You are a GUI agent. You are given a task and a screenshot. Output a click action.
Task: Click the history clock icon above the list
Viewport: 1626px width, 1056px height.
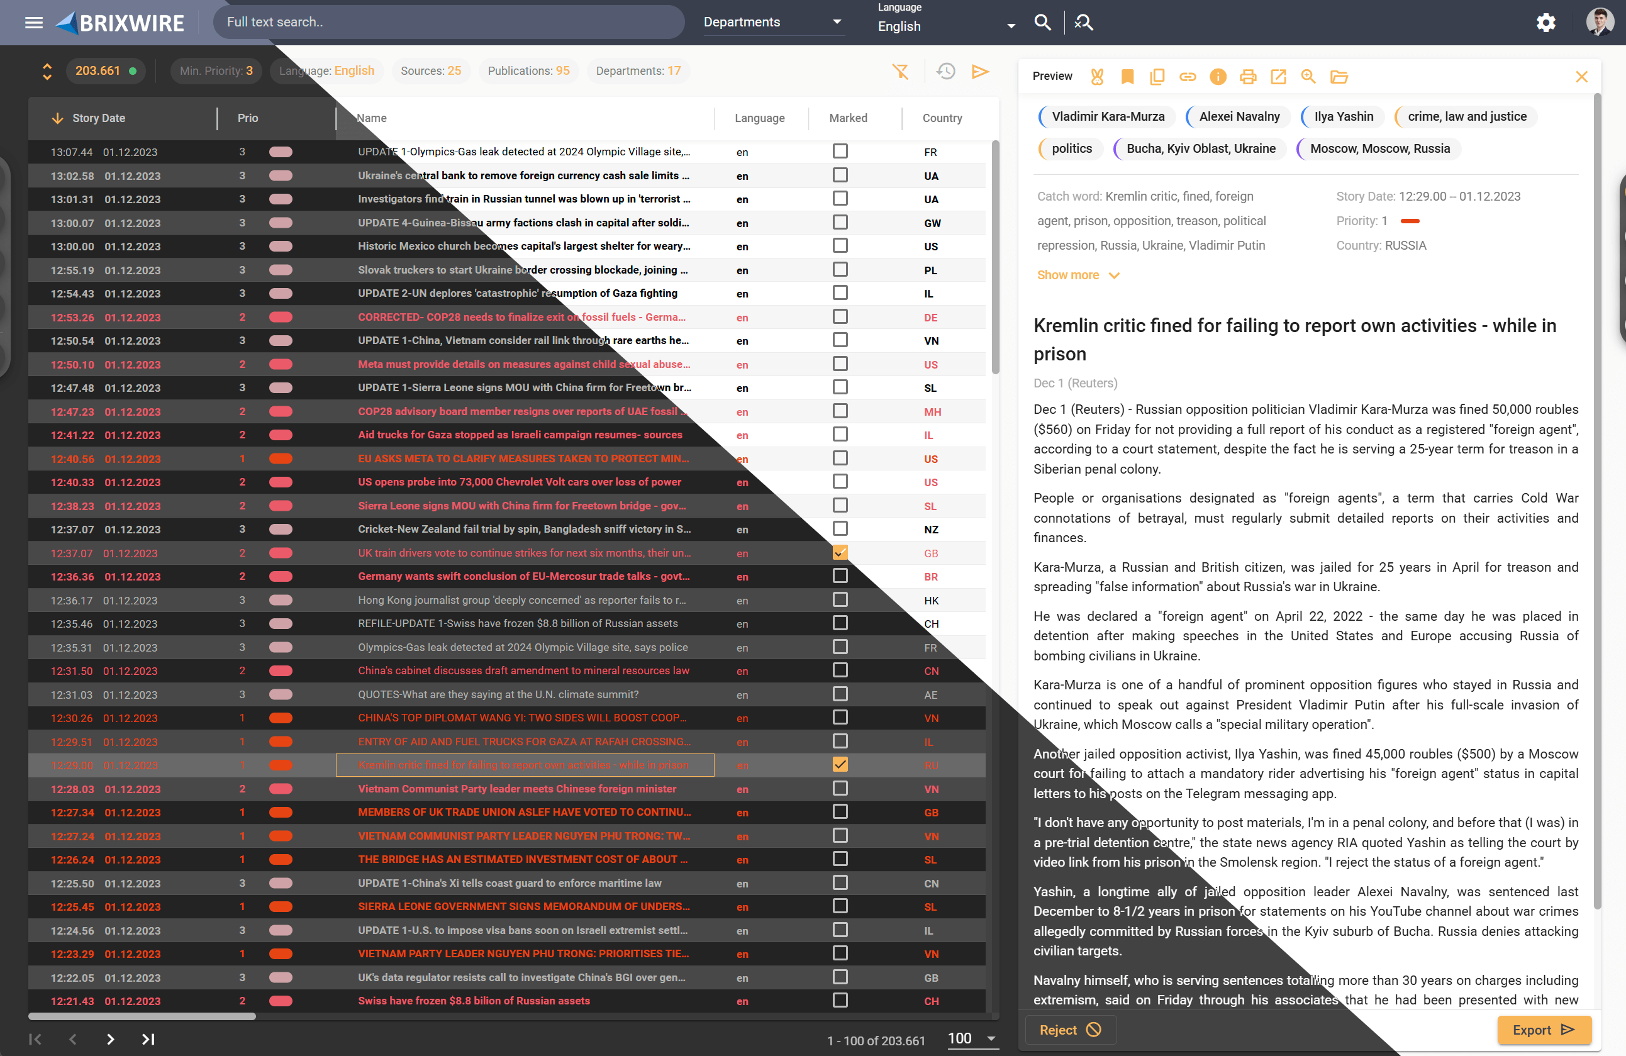pos(945,71)
